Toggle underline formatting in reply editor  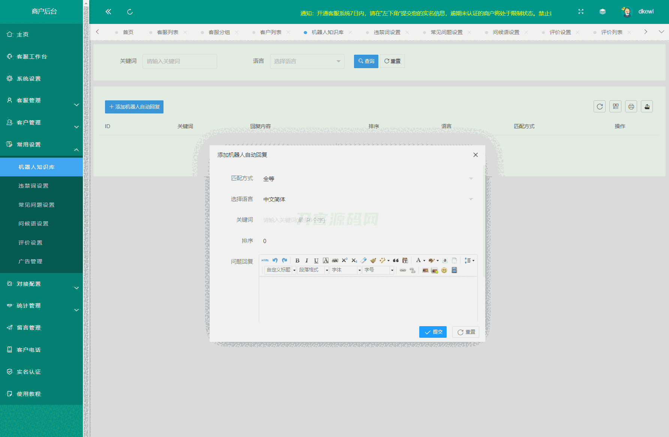pyautogui.click(x=316, y=260)
